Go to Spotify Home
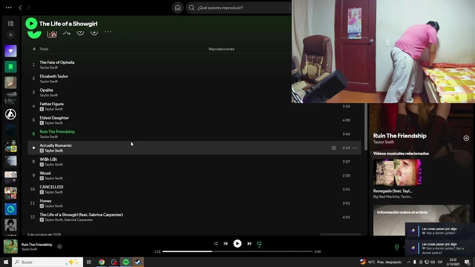 click(x=178, y=7)
